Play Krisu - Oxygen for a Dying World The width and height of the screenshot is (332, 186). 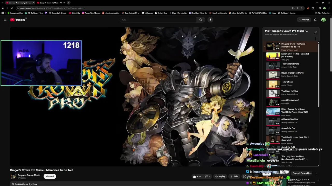(291, 112)
